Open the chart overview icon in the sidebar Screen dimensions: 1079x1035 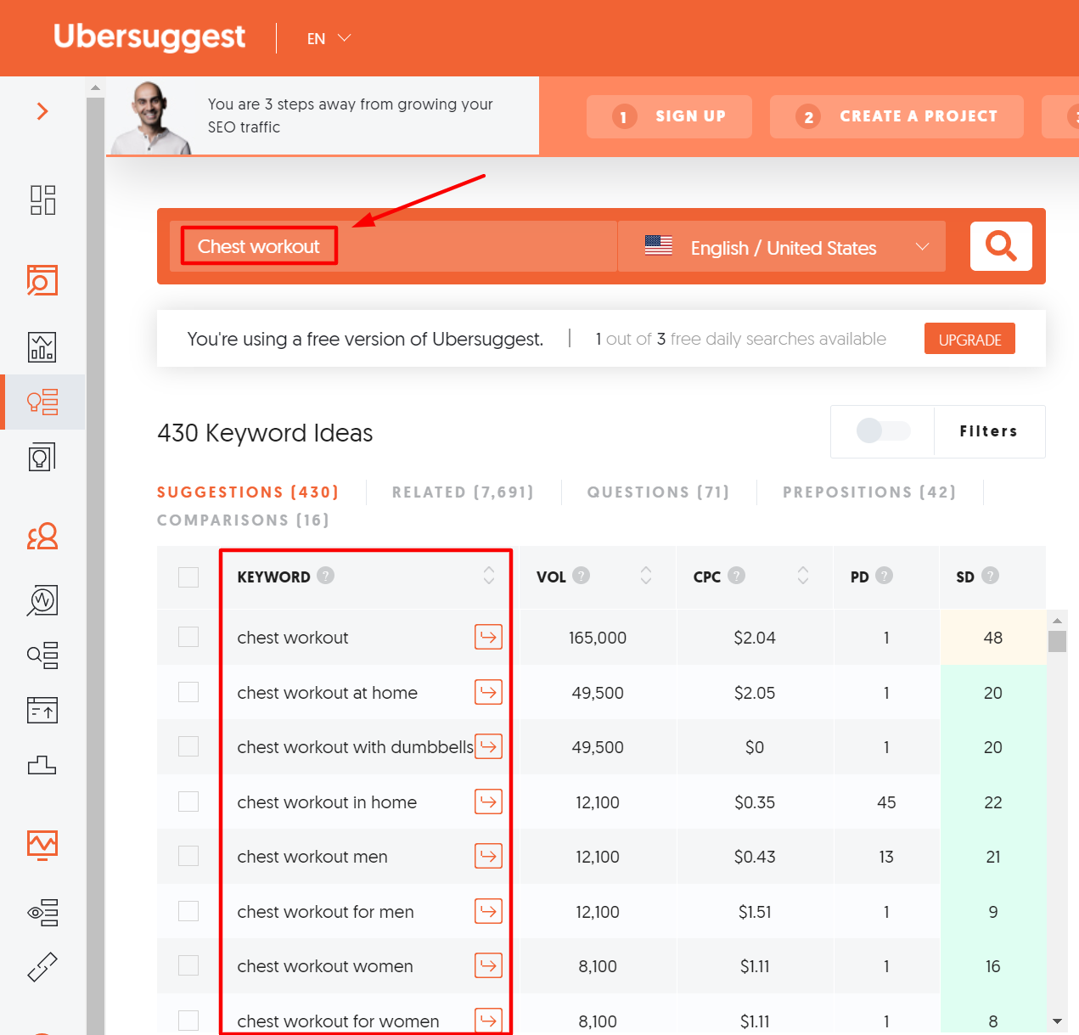click(42, 347)
